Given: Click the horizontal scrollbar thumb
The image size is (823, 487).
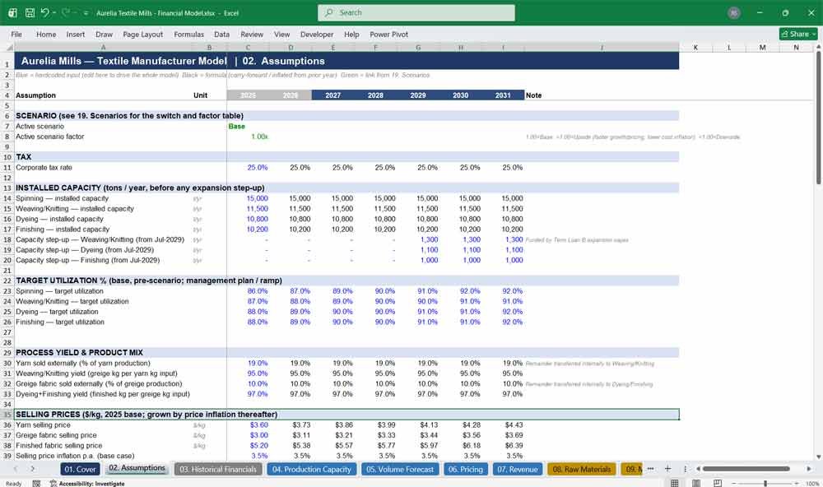Looking at the screenshot, I should (x=746, y=469).
